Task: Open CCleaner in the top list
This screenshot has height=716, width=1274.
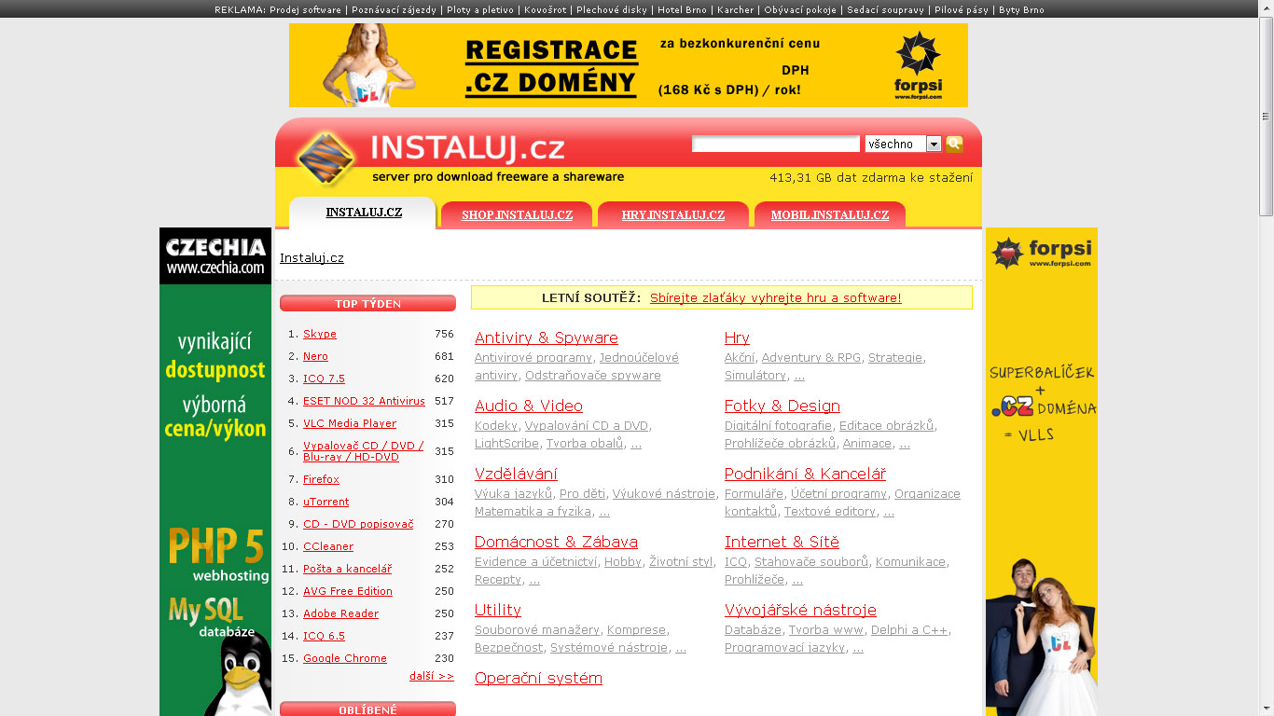Action: coord(328,546)
